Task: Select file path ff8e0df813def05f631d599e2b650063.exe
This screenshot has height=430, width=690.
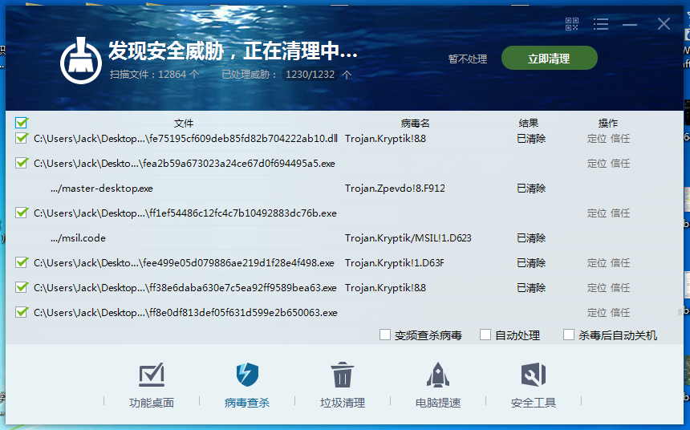Action: [185, 313]
